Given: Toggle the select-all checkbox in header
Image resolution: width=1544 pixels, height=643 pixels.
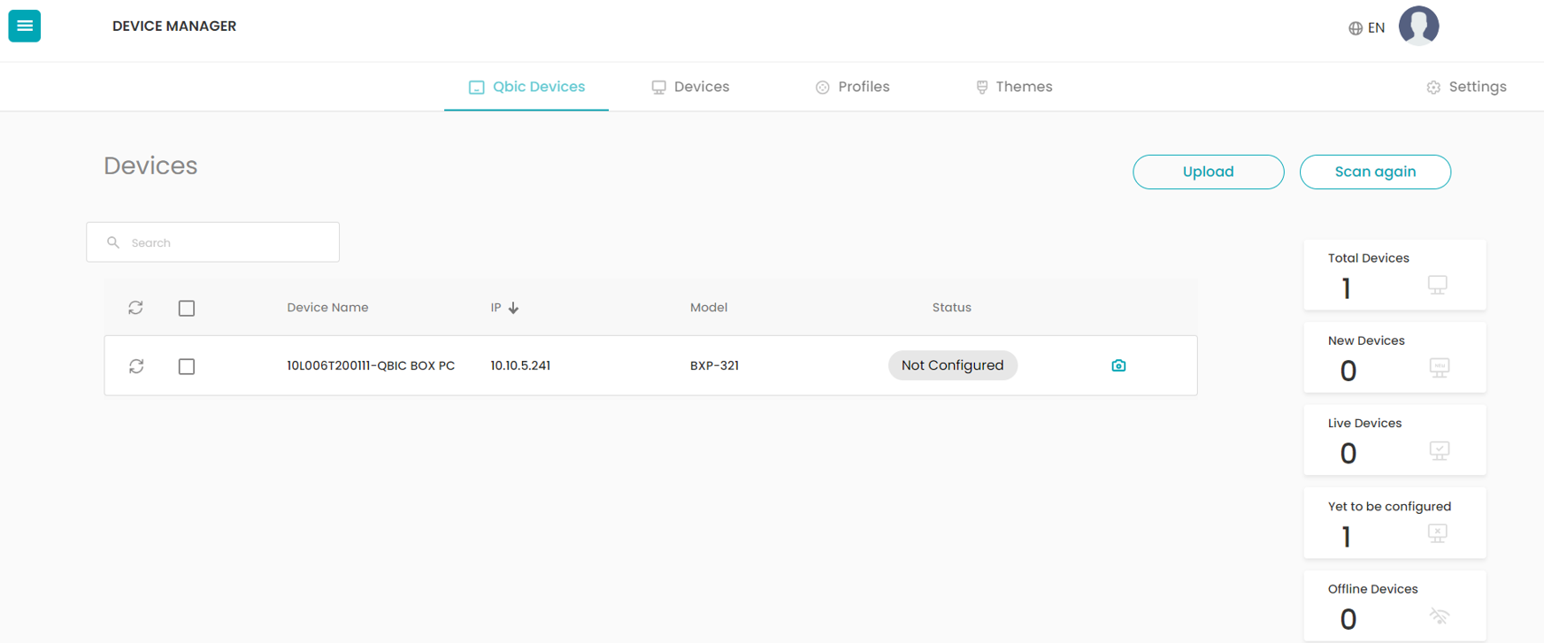Looking at the screenshot, I should tap(187, 308).
